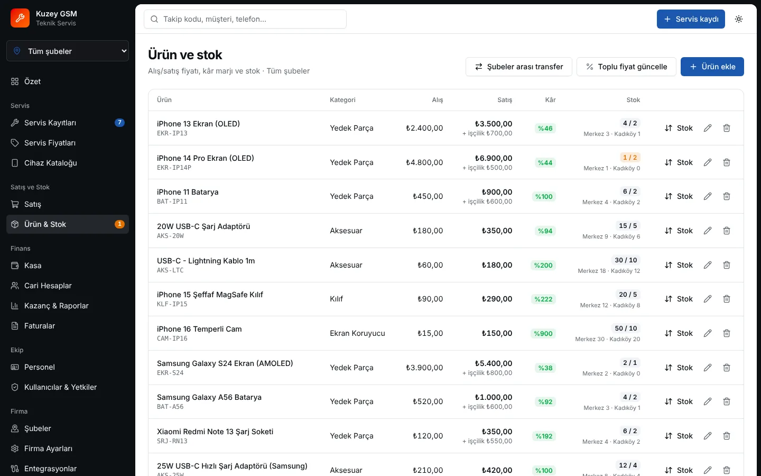The width and height of the screenshot is (761, 476).
Task: Toggle the light/dark theme sun icon
Action: click(739, 19)
